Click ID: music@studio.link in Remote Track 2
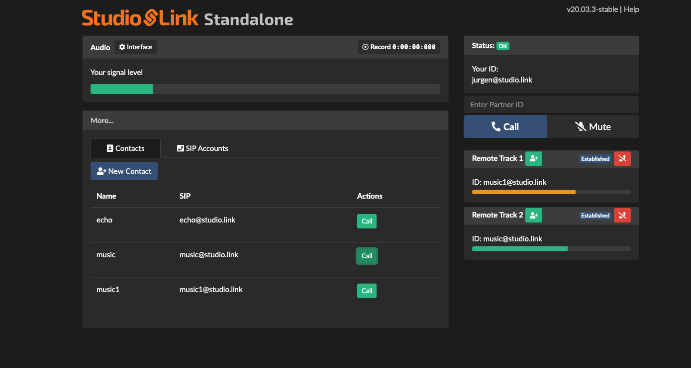Viewport: 691px width, 368px height. pyautogui.click(x=507, y=239)
